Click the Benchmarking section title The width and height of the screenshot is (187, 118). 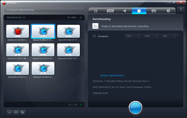[101, 19]
